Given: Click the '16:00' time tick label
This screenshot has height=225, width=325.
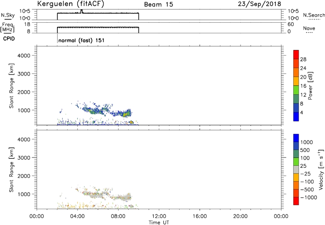Looking at the screenshot, I should (x=199, y=216).
